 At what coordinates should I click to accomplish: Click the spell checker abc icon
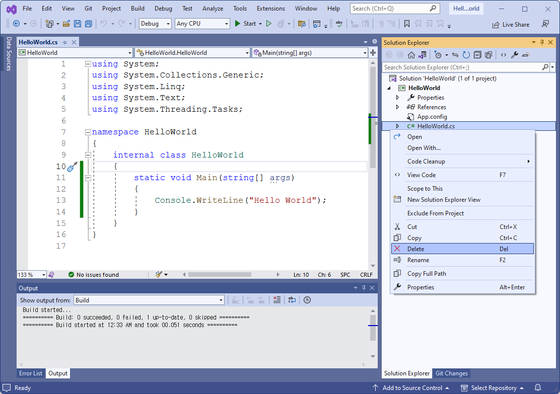pos(339,24)
